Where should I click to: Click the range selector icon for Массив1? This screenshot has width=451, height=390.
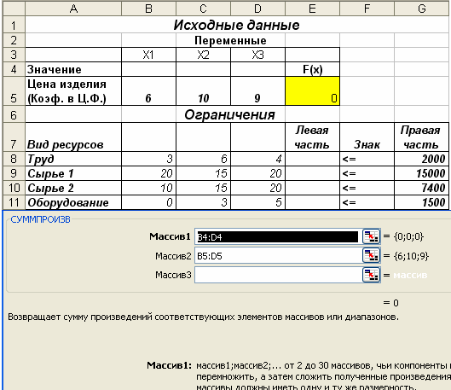pyautogui.click(x=372, y=236)
